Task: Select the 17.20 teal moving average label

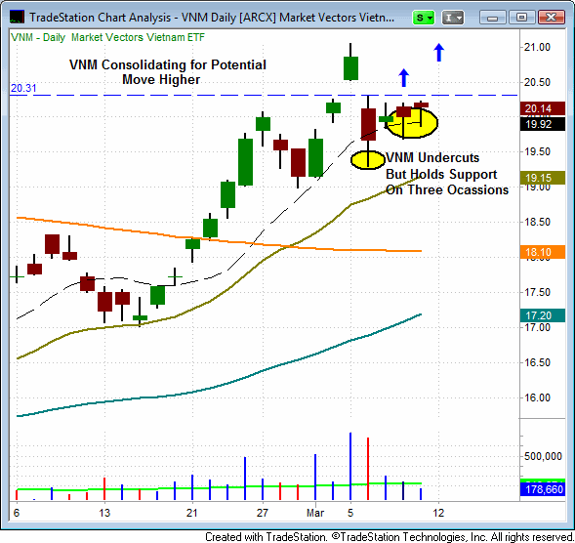Action: (543, 315)
